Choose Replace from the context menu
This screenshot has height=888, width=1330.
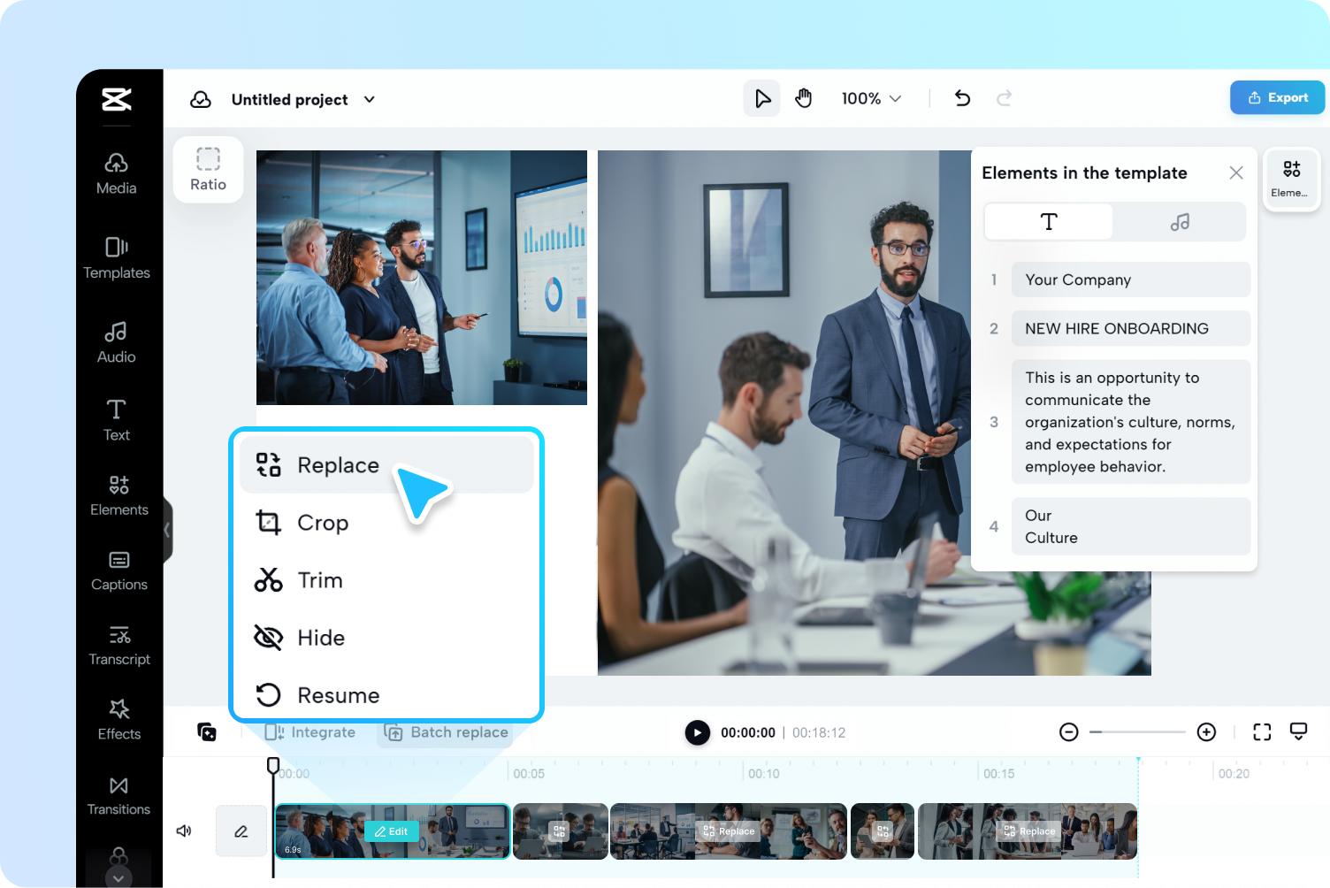click(x=338, y=465)
